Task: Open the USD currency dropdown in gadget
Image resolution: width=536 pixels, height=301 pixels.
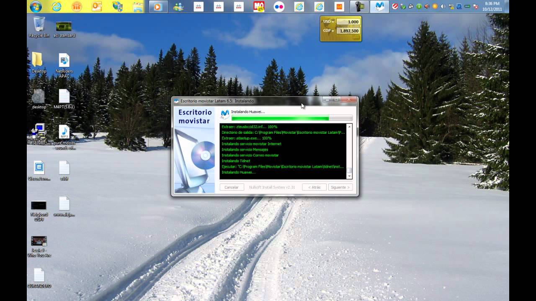Action: coord(328,22)
